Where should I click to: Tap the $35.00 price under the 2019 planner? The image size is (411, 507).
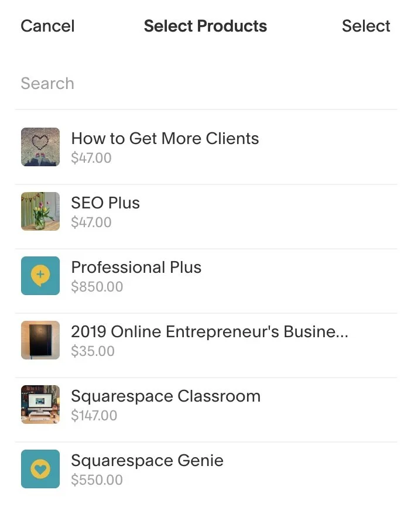pos(93,351)
